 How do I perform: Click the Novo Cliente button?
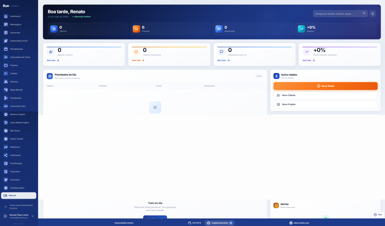click(x=326, y=95)
